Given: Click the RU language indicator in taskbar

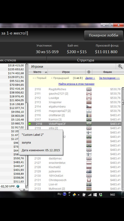Looking at the screenshot, I should 59,194.
